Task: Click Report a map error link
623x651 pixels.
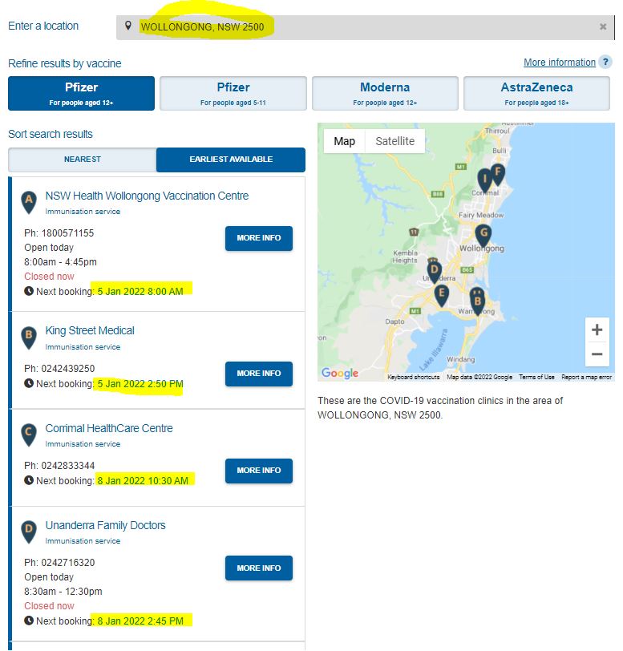Action: coord(586,377)
